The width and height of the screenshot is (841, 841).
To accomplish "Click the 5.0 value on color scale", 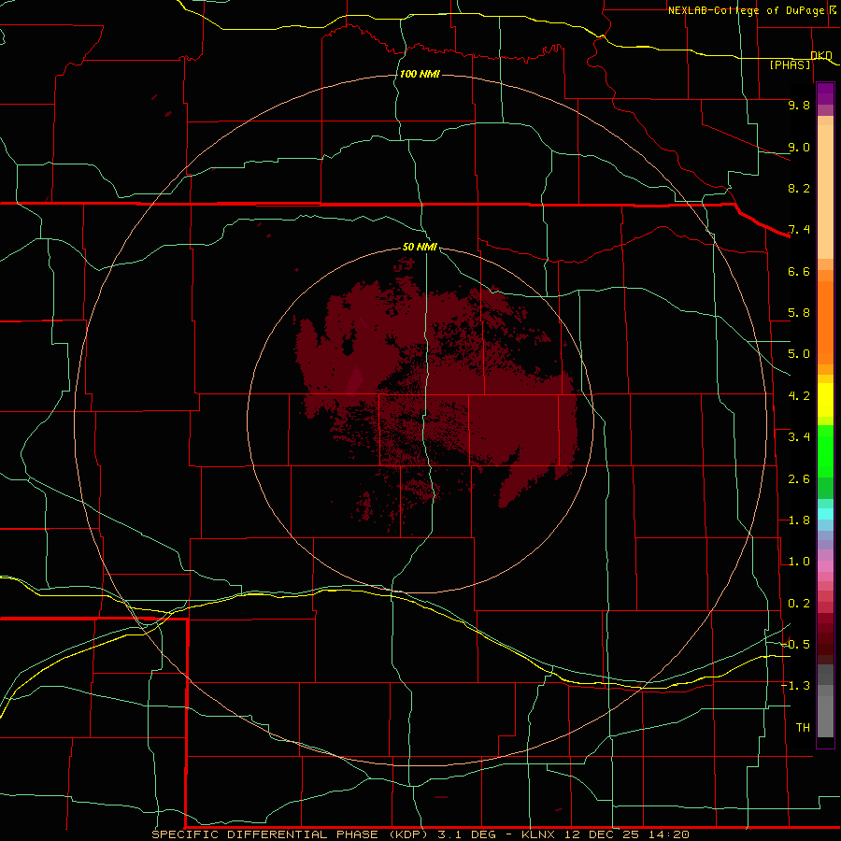I will 799,354.
